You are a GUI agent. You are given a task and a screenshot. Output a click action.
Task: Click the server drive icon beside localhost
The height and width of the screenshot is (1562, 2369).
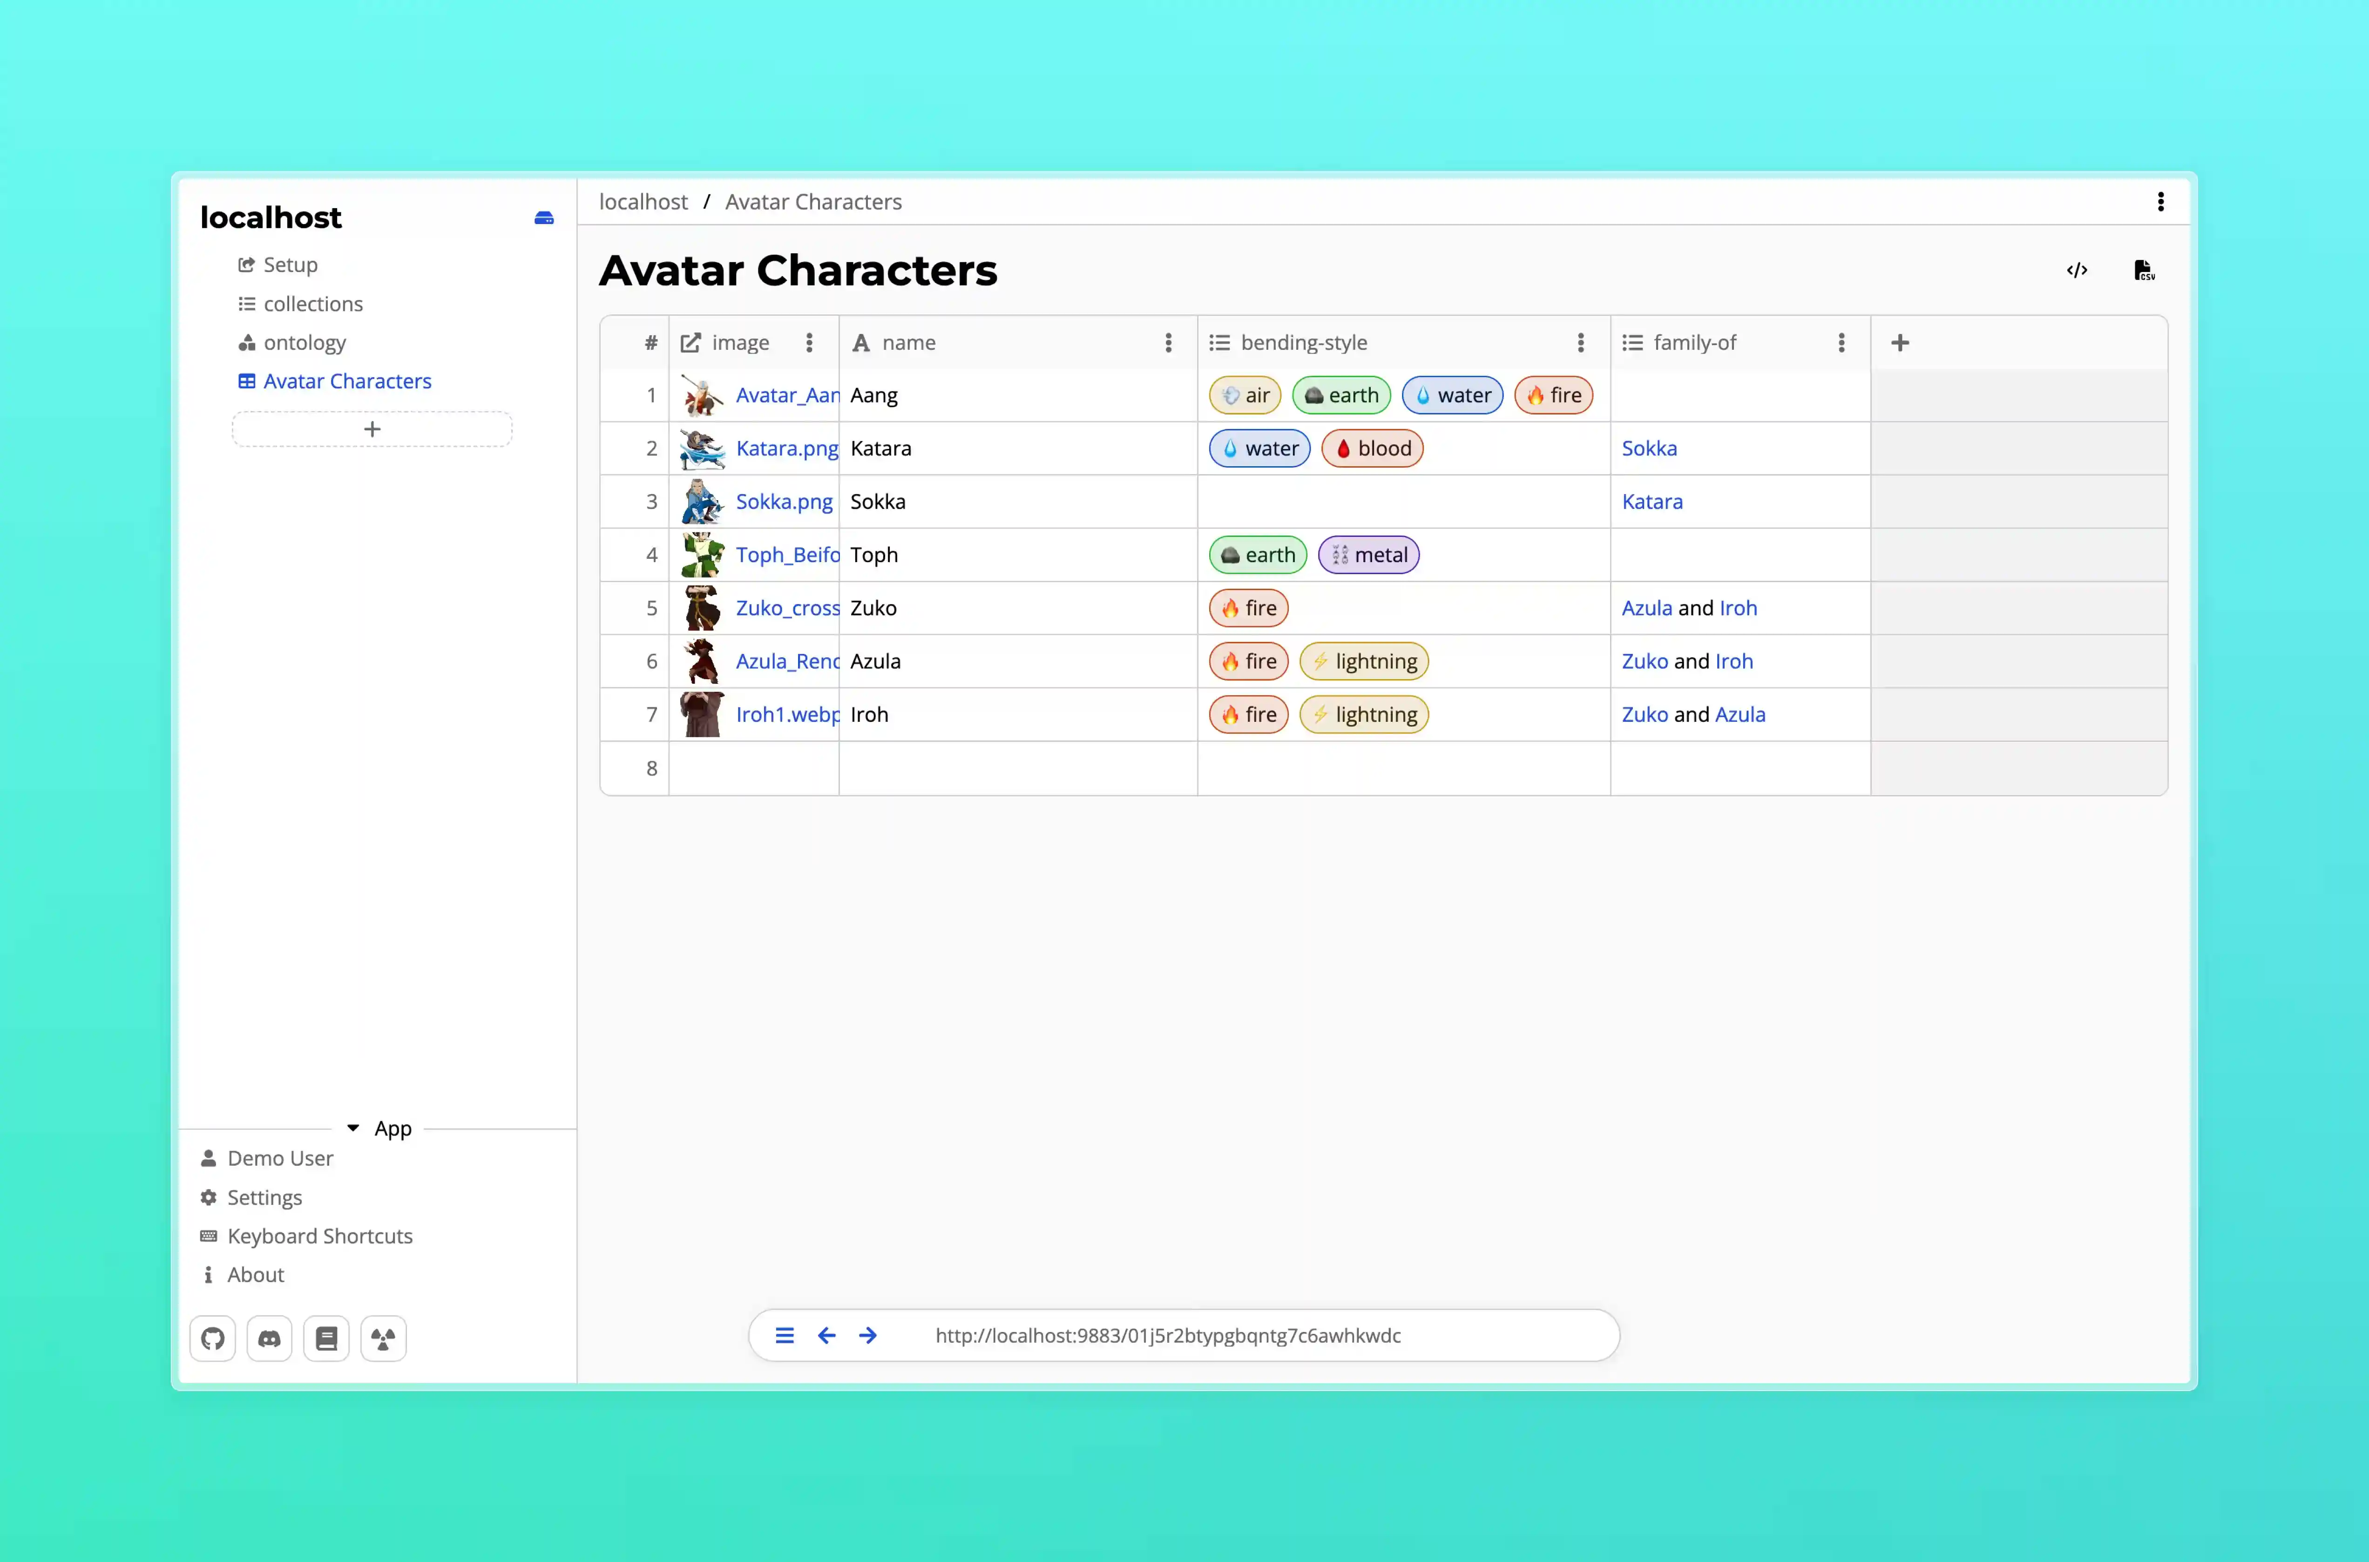(544, 217)
